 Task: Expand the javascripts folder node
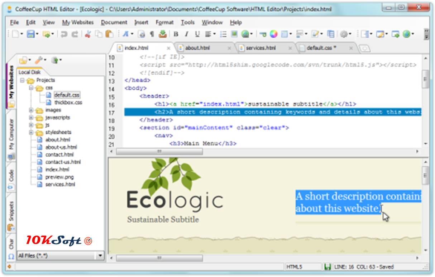pyautogui.click(x=31, y=118)
